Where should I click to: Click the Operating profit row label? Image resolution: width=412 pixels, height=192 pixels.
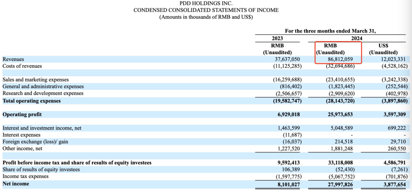pyautogui.click(x=22, y=115)
